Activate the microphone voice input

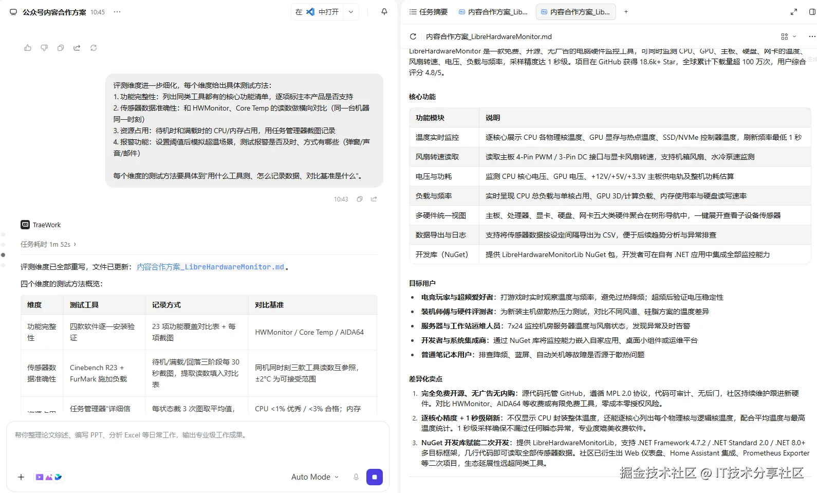coord(356,477)
